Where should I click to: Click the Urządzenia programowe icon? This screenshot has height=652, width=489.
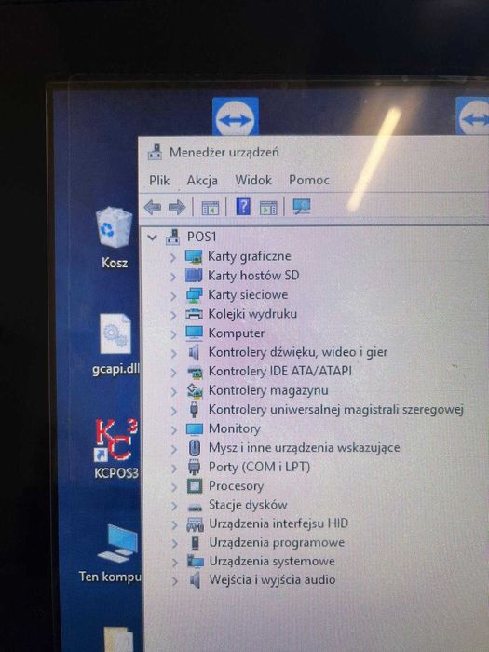(x=195, y=543)
